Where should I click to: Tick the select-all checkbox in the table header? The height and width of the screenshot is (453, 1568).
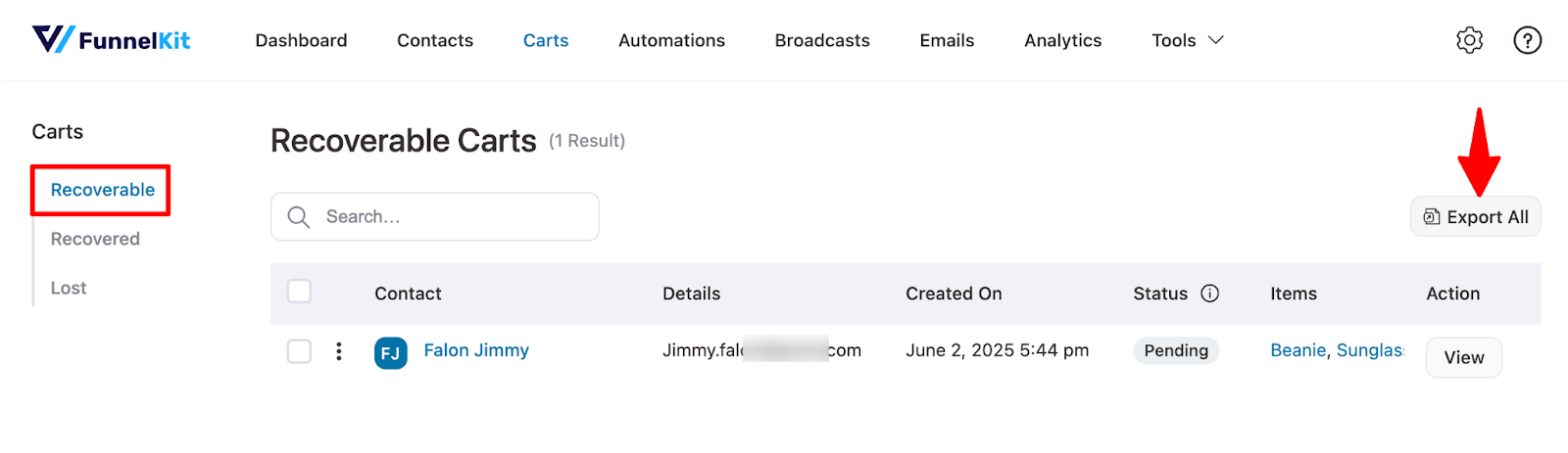[x=299, y=292]
